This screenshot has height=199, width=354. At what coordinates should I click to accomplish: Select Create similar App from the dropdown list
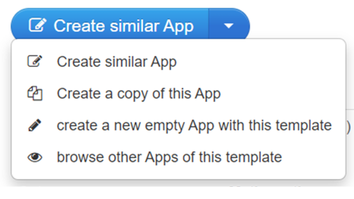117,62
